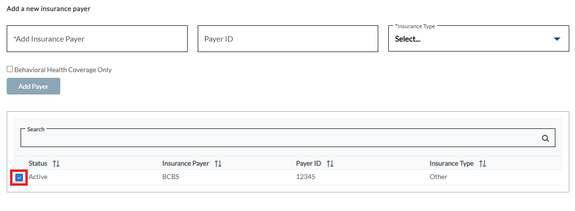
Task: Click the Status column header label
Action: click(x=38, y=164)
